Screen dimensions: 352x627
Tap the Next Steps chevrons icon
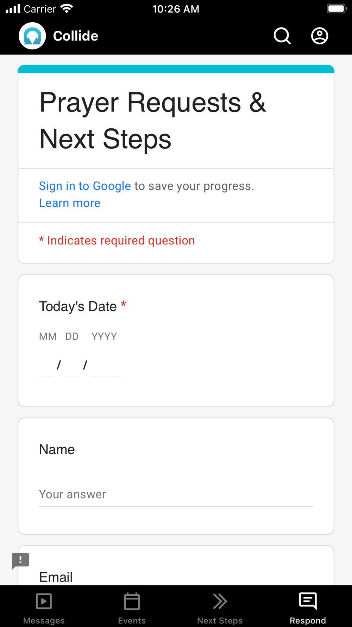pos(220,601)
